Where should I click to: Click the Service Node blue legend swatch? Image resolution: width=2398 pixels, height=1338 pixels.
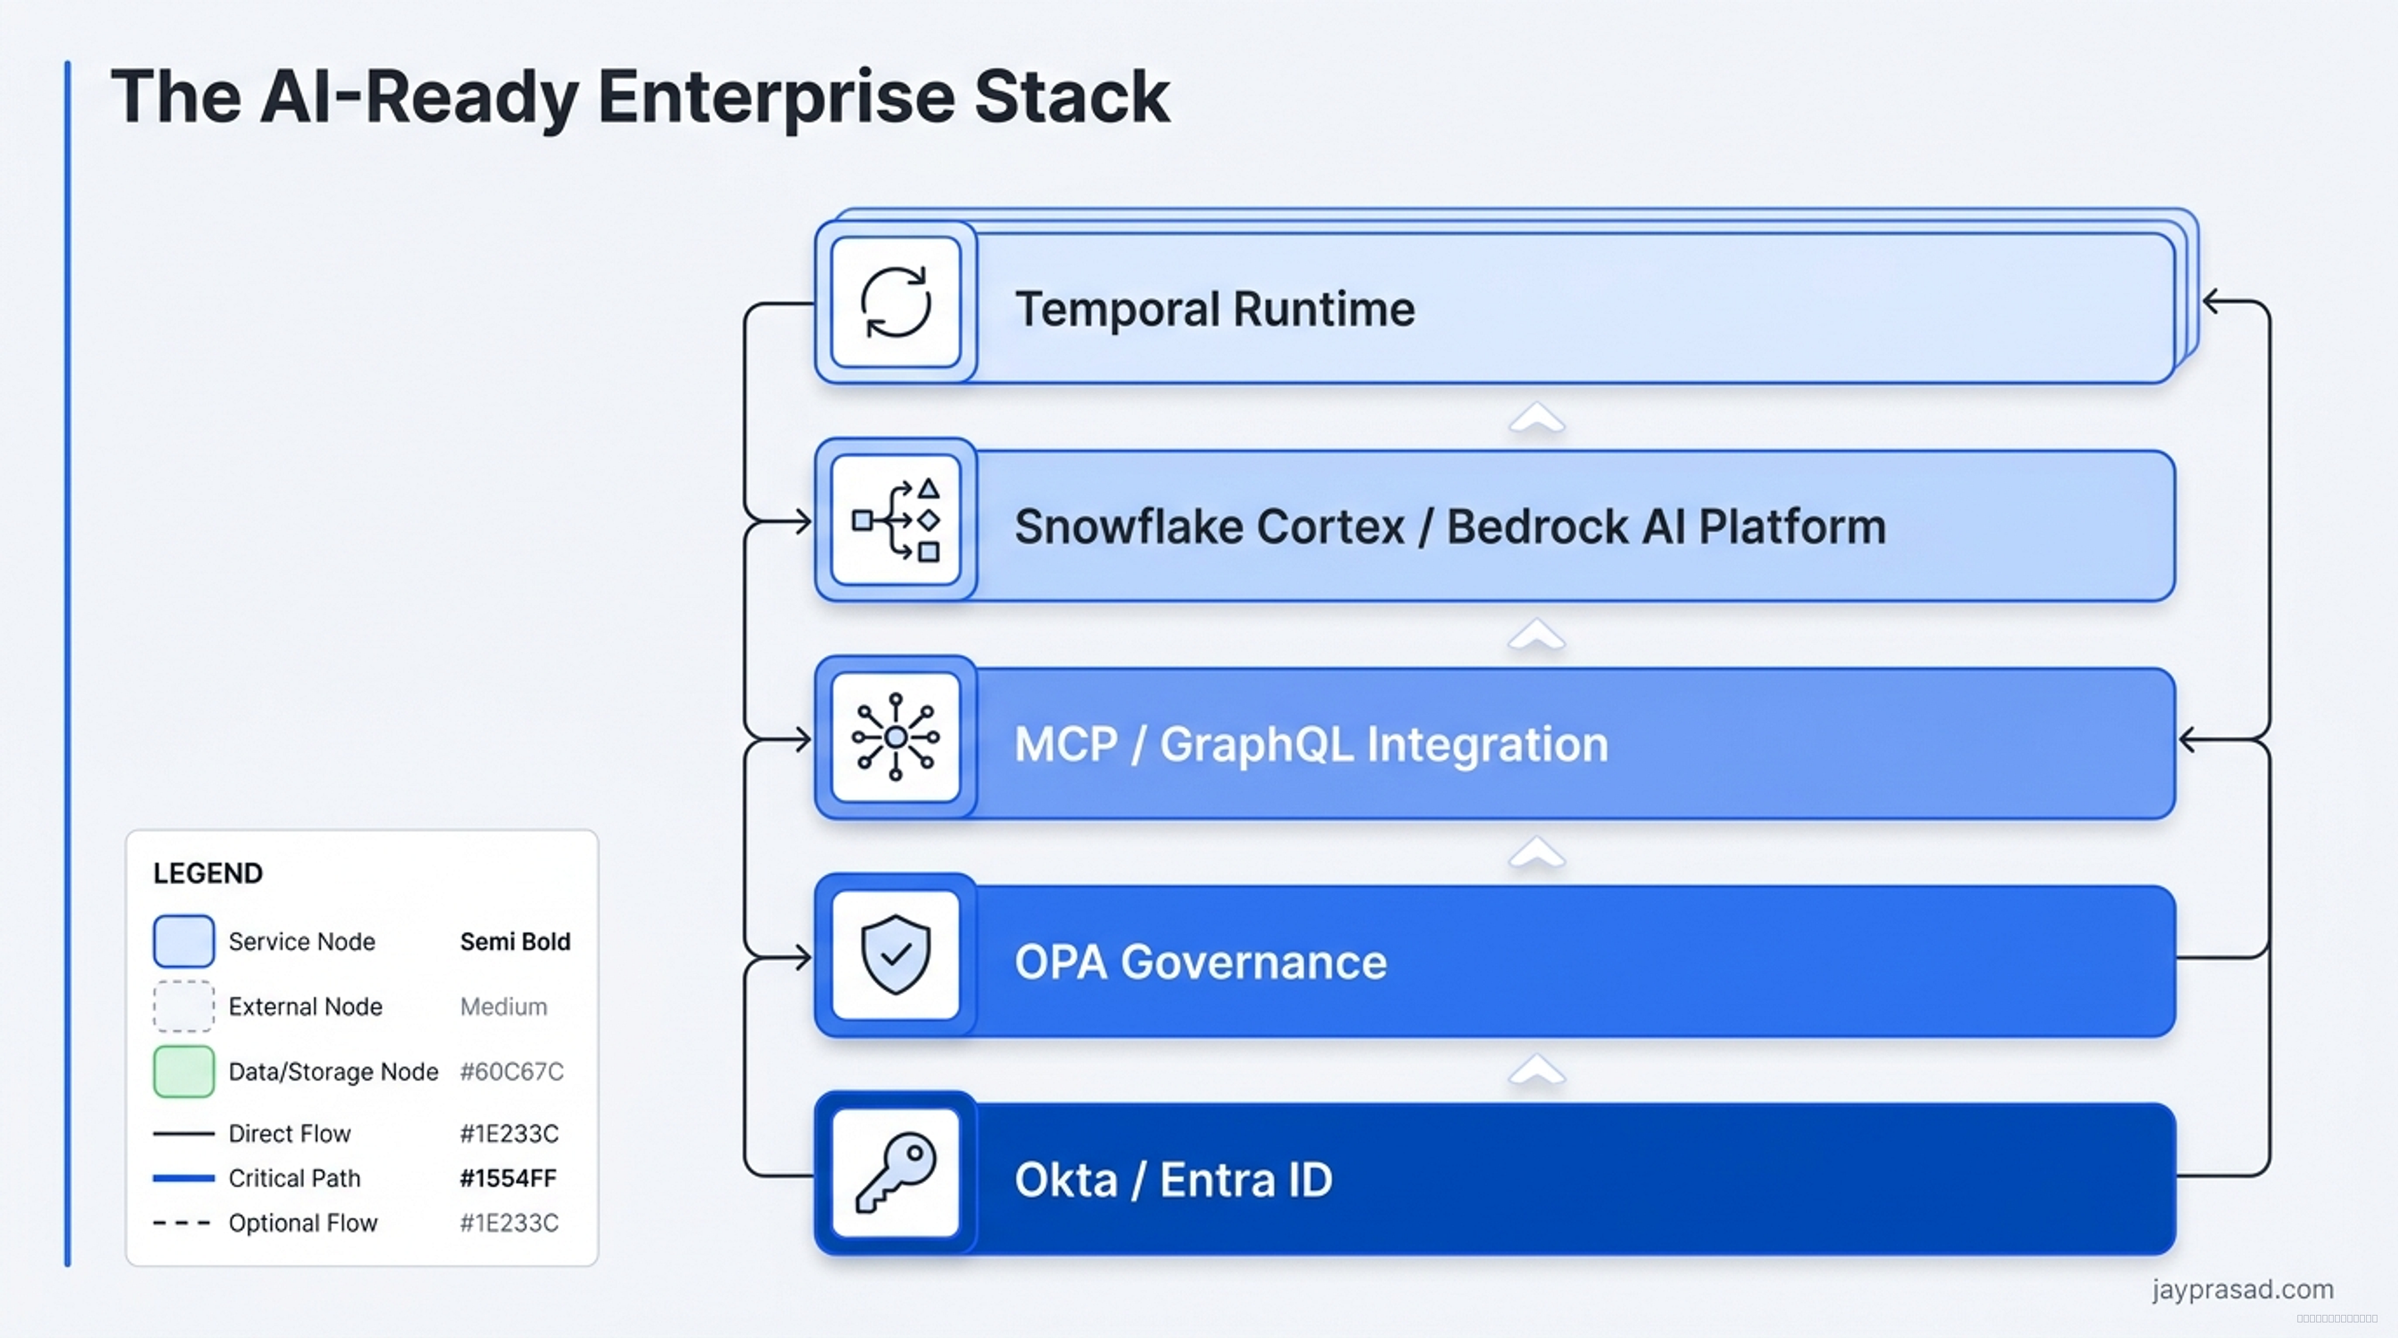tap(184, 942)
